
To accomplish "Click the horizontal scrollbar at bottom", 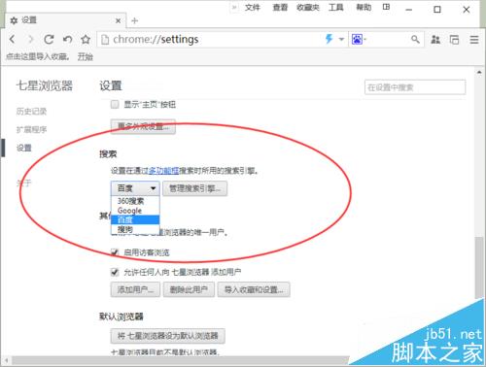I will click(x=180, y=360).
